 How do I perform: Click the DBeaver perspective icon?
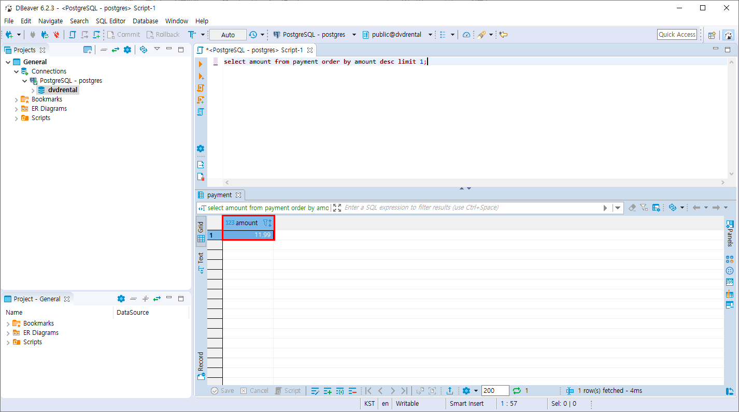[x=729, y=35]
